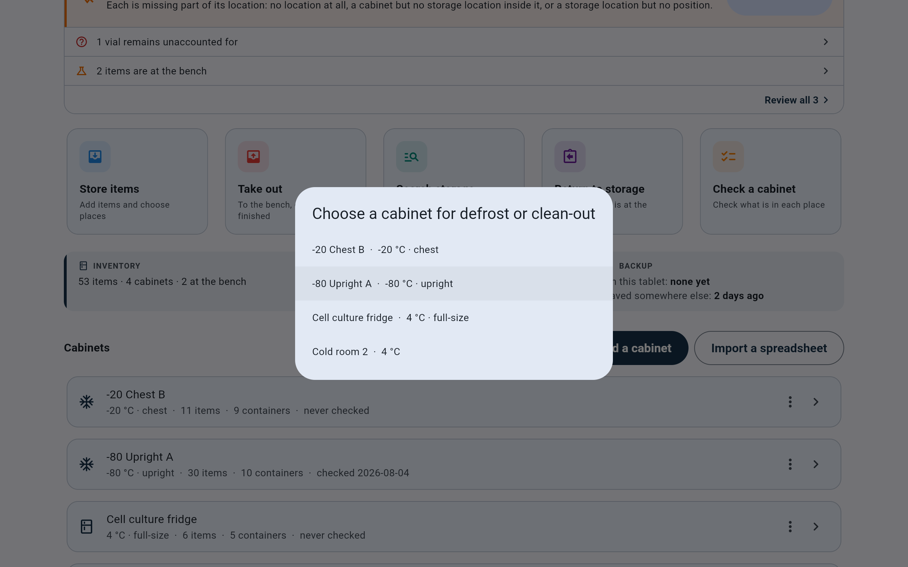Click the Check a cabinet checklist icon

pos(728,156)
